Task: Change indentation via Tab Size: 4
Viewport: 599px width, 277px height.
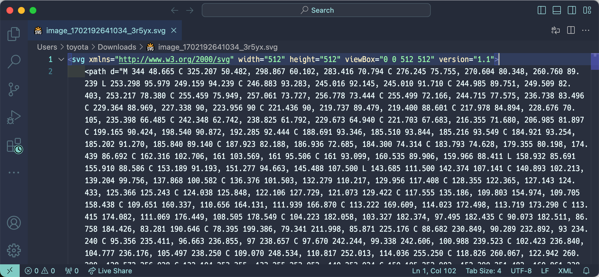Action: click(483, 271)
